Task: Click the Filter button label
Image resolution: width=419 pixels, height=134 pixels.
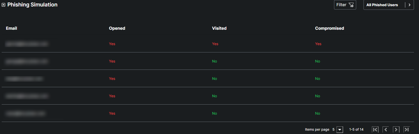Action: point(341,5)
